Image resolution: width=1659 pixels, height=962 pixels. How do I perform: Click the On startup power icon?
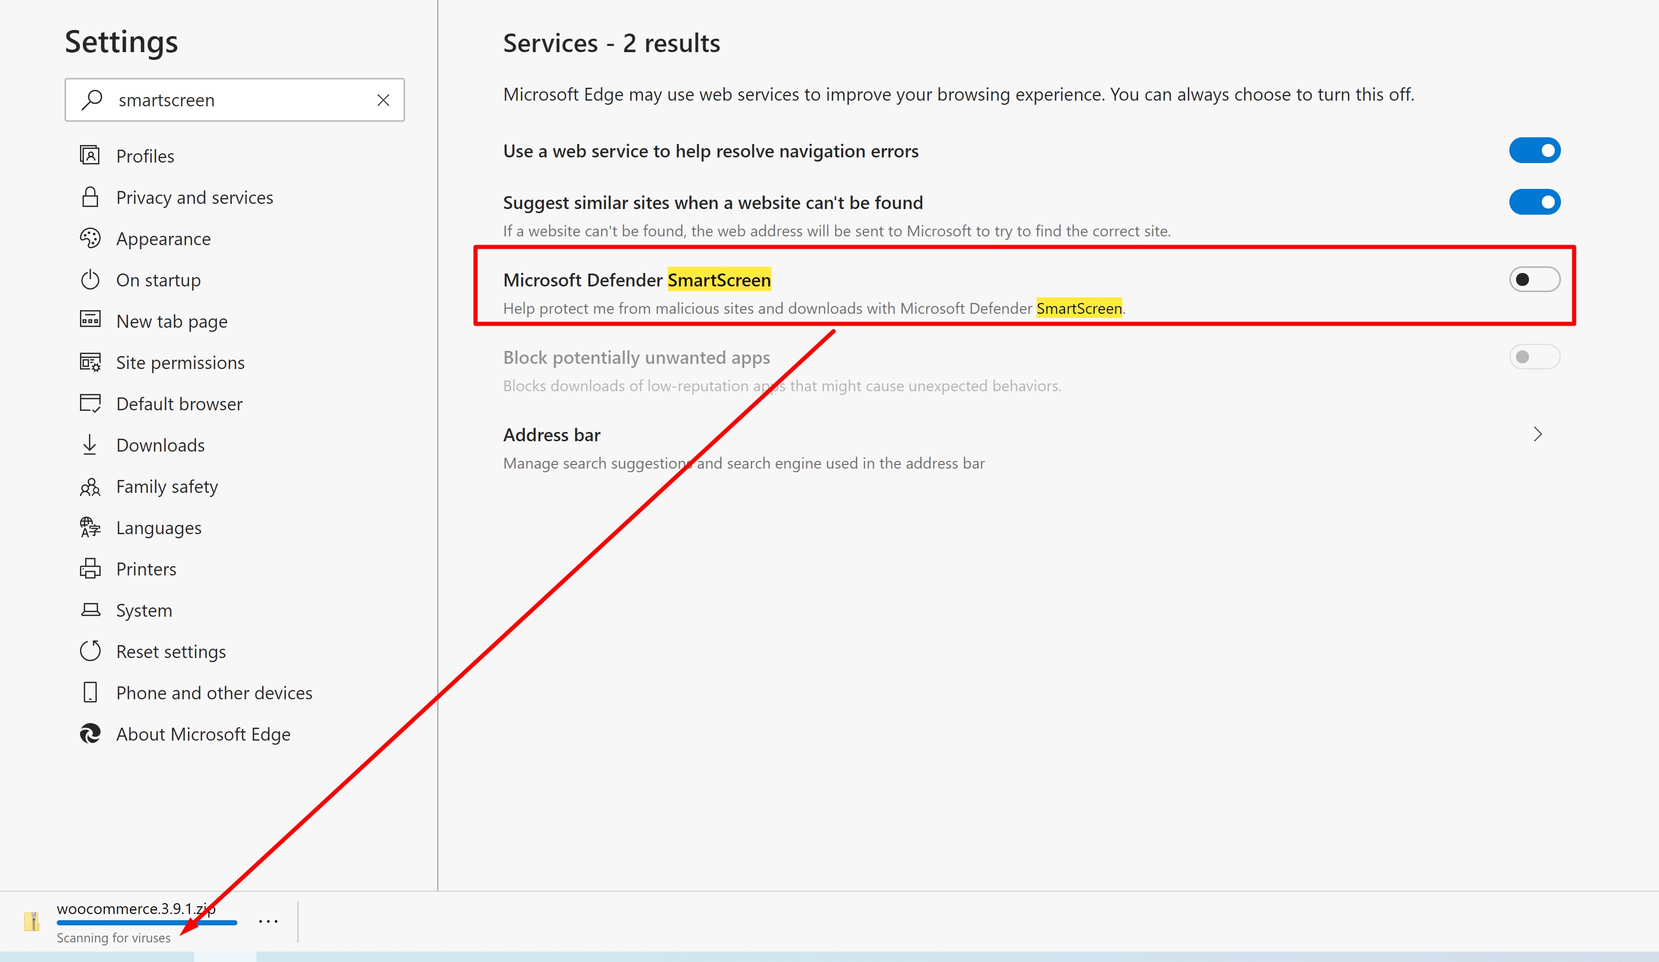tap(90, 280)
